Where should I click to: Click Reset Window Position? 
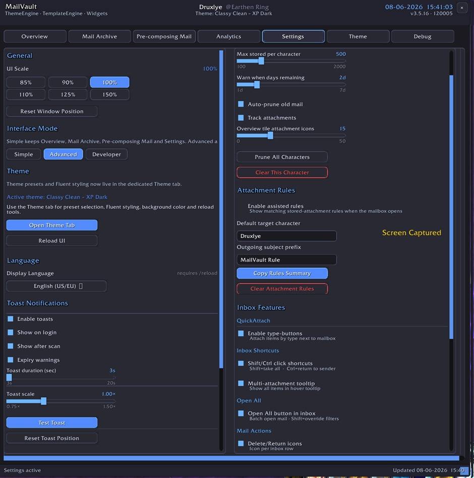(x=52, y=111)
